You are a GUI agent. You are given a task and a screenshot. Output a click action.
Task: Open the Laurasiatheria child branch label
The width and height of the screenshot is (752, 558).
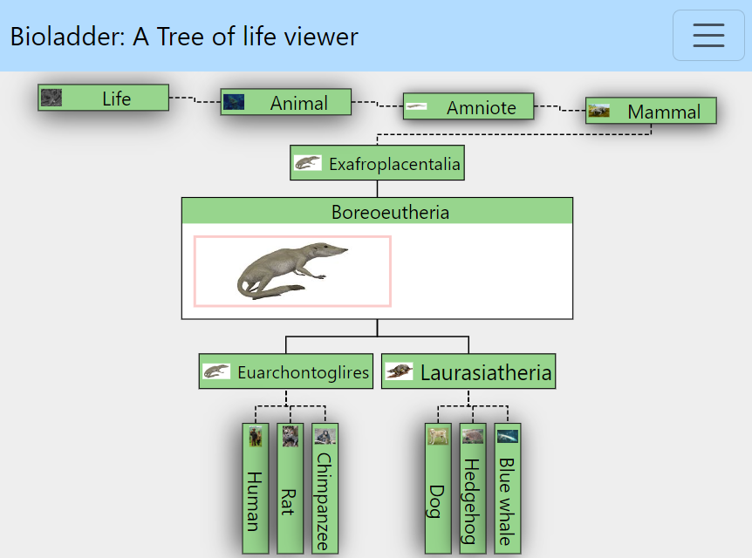[x=486, y=373]
